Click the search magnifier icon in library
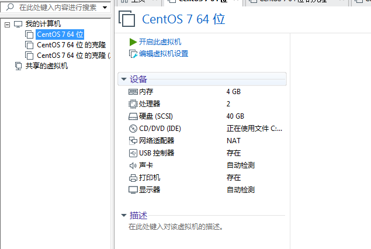The image size is (371, 249). [x=10, y=7]
